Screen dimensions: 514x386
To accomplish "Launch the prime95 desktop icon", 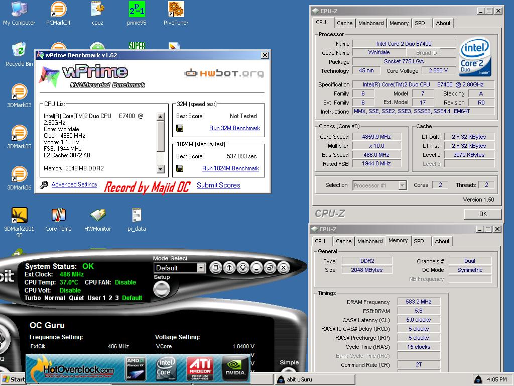I will coord(137,13).
